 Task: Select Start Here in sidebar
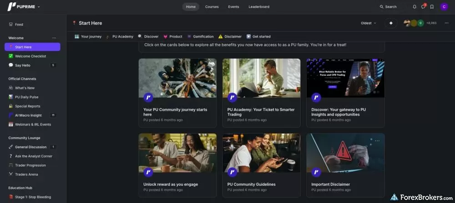pos(32,47)
